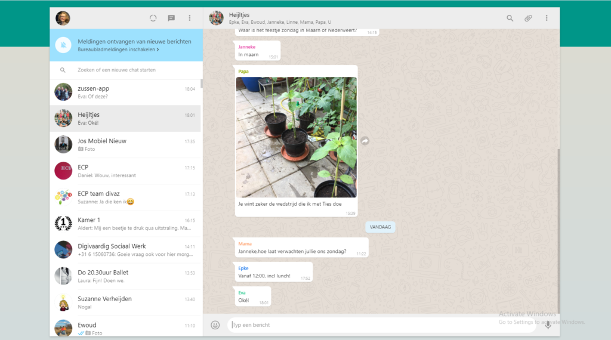Click the muted bell notification icon
This screenshot has width=611, height=340.
coord(63,45)
